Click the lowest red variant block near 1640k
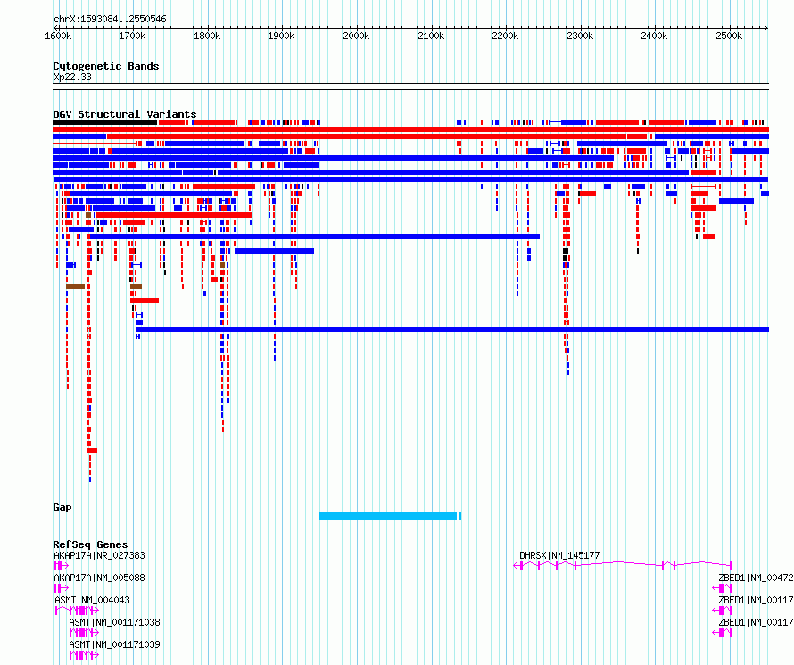The width and height of the screenshot is (794, 665). click(92, 451)
